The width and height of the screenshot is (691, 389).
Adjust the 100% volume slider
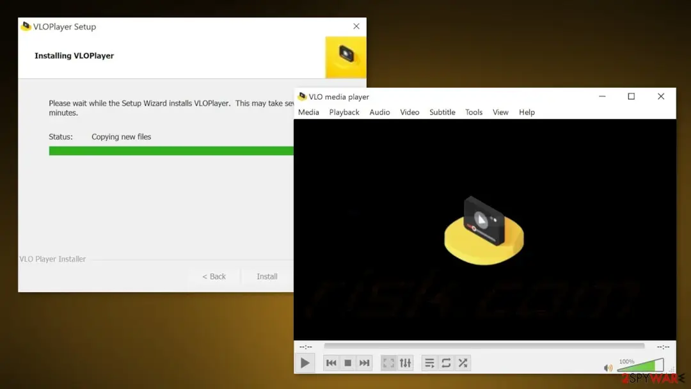[x=640, y=365]
